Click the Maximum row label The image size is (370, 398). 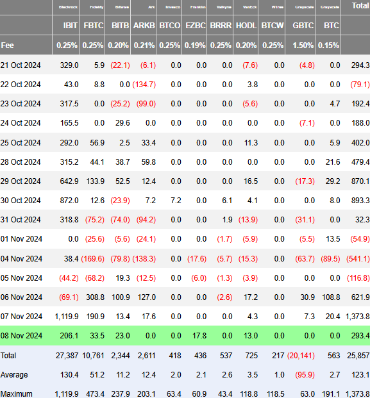pos(16,394)
